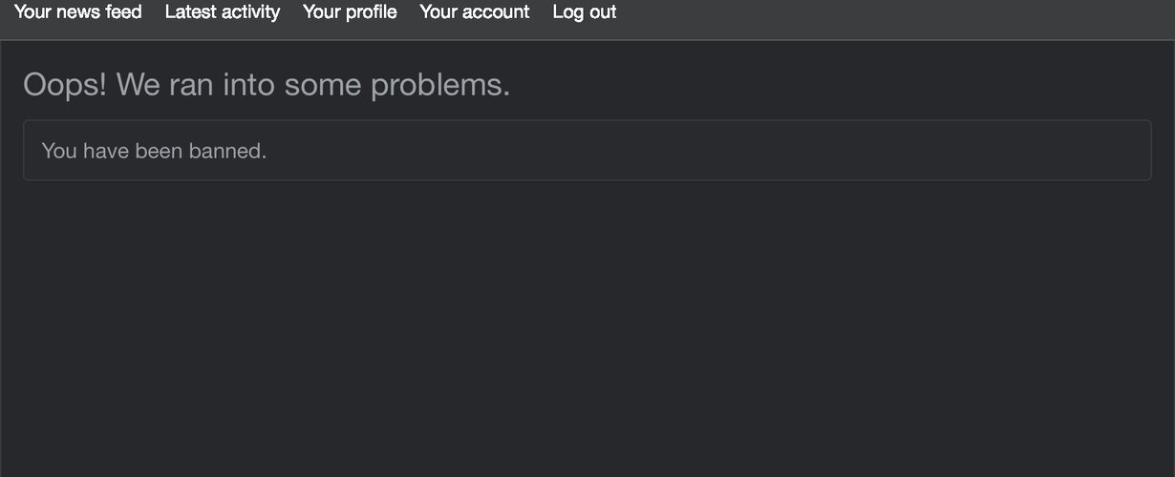This screenshot has height=477, width=1175.
Task: Click the word "have" in the error message
Action: [x=105, y=151]
